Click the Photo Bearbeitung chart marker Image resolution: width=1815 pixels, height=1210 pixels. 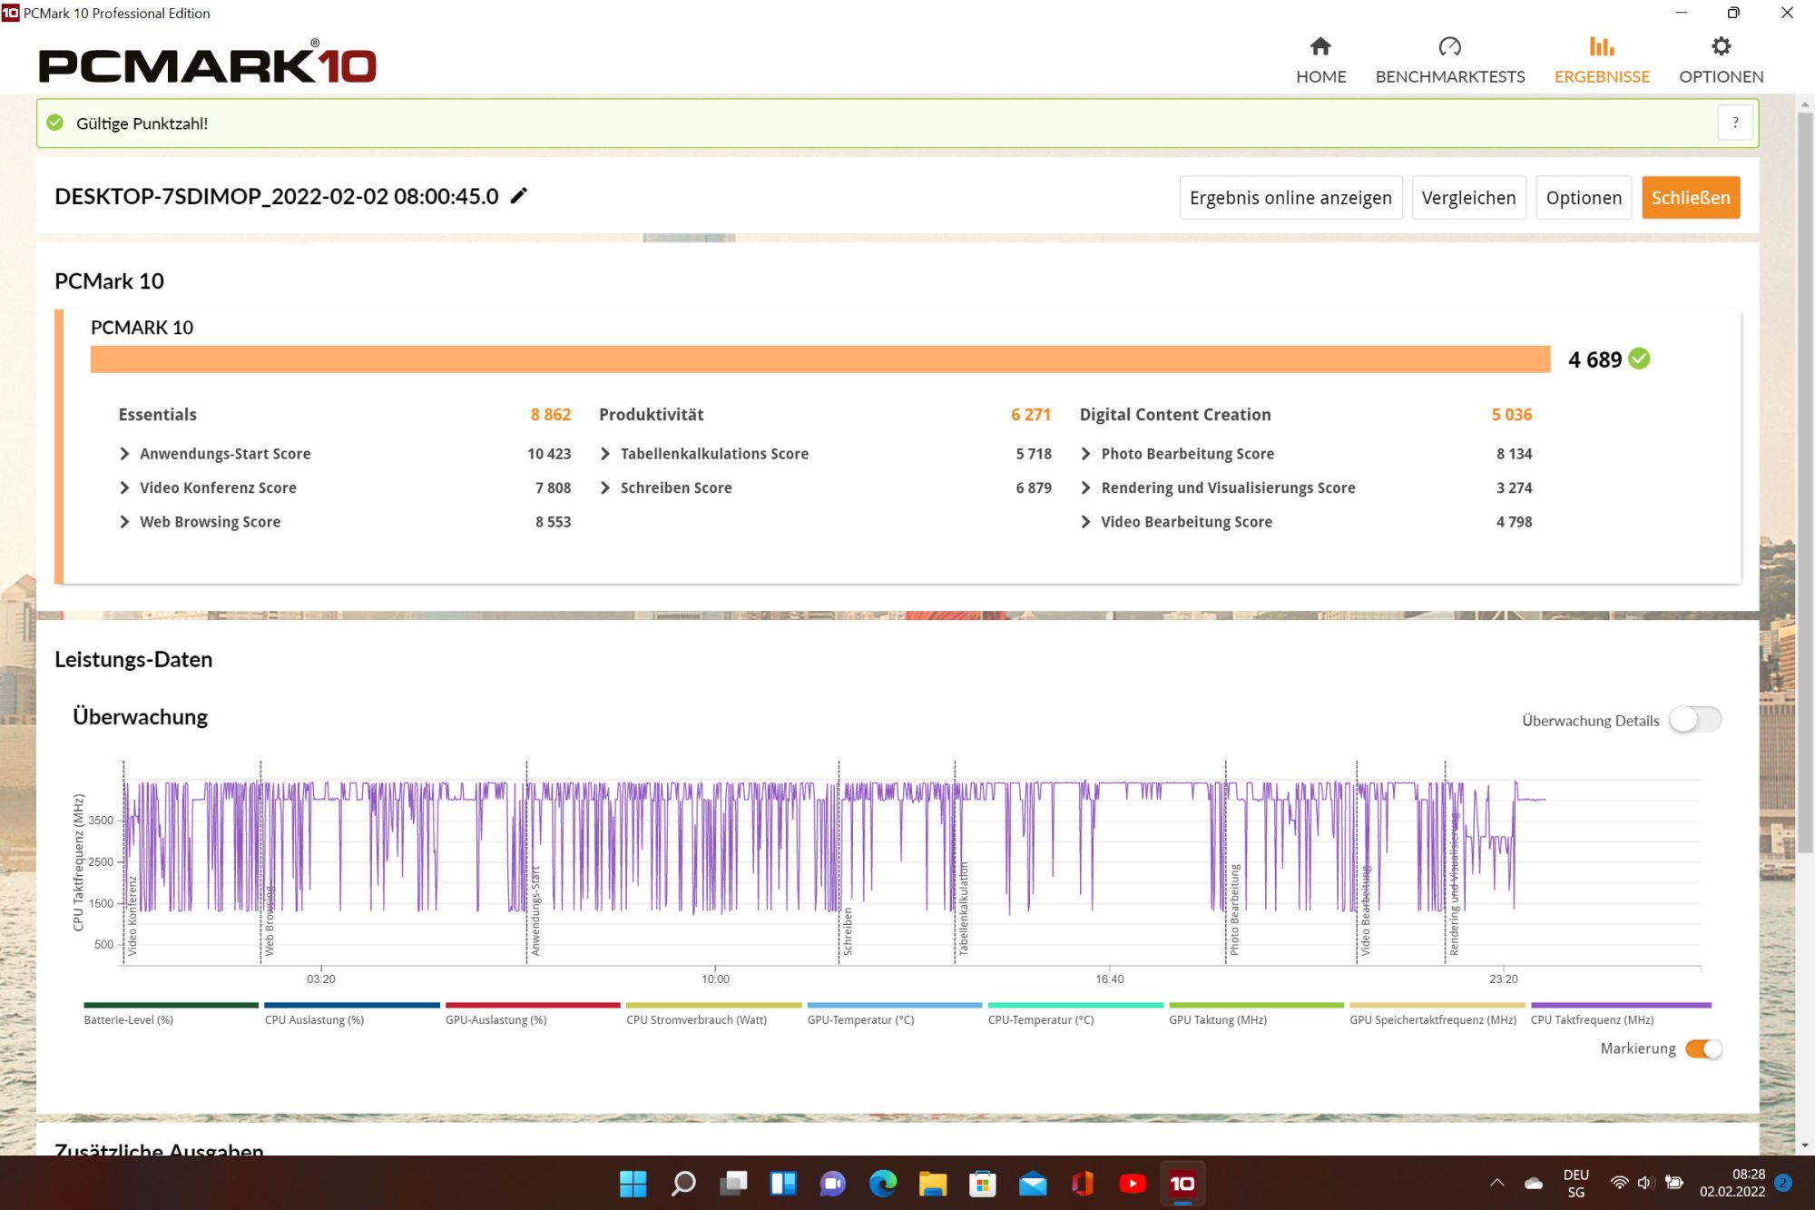(1234, 910)
